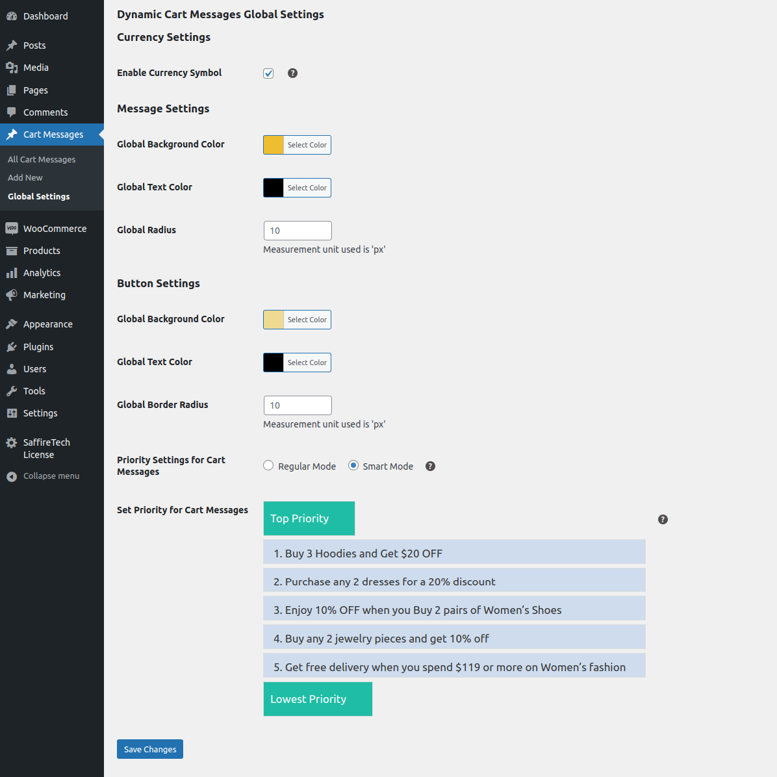777x777 pixels.
Task: Click the WooCommerce logo icon
Action: point(12,229)
